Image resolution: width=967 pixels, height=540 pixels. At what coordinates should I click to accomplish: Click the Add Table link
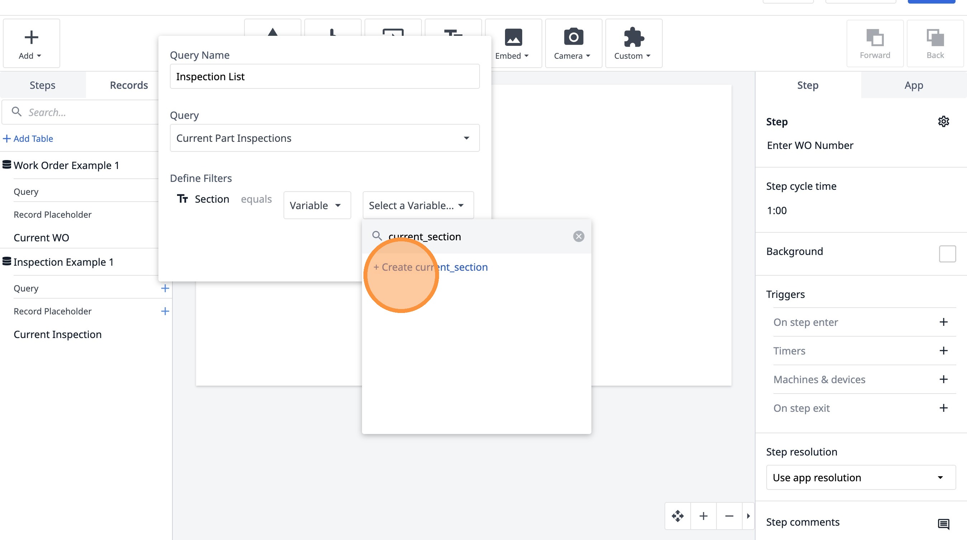(x=28, y=139)
